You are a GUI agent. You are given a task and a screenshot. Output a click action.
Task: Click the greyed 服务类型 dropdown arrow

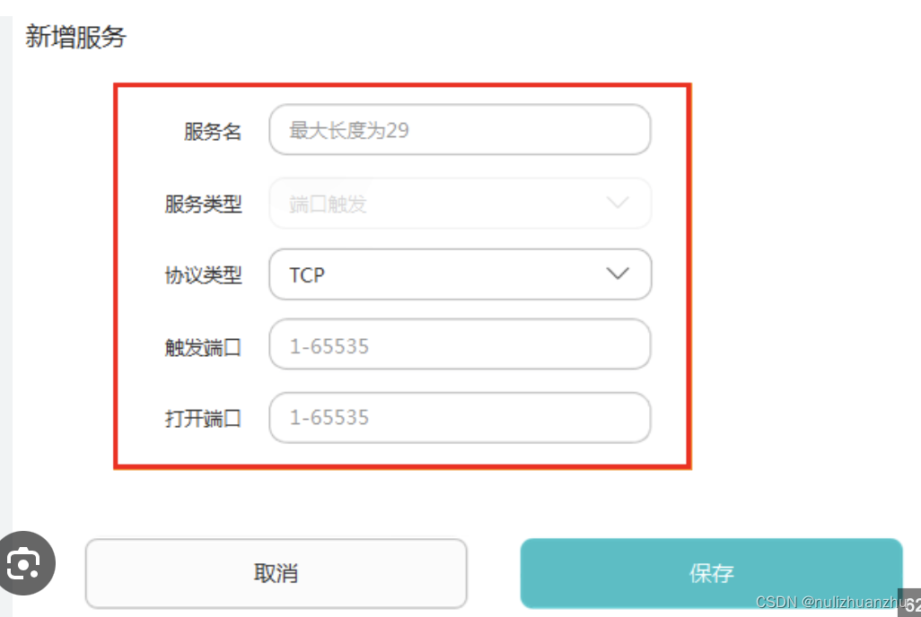[x=618, y=203]
